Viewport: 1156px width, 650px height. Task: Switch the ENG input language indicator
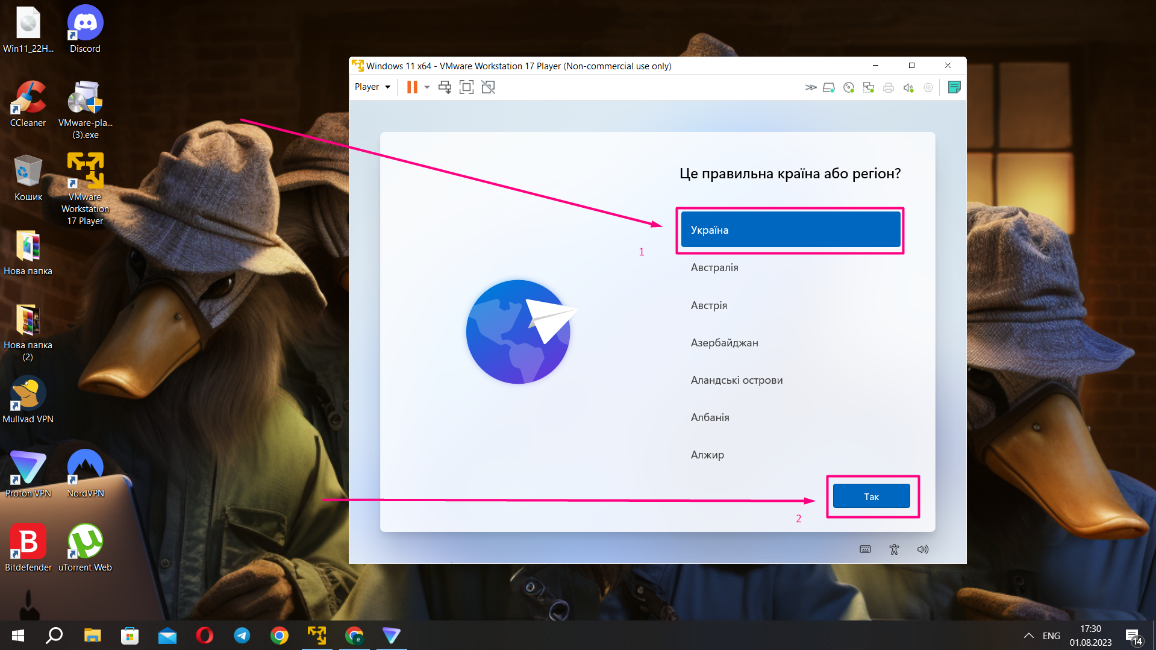pos(1051,636)
